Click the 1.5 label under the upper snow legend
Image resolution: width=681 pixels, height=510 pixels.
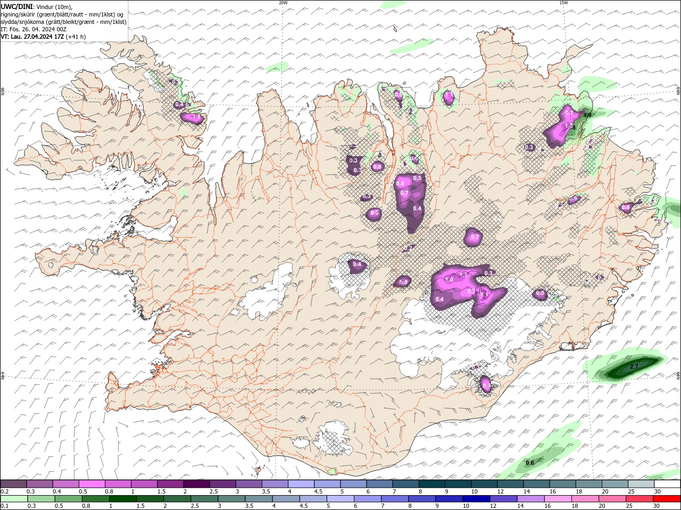coord(161,491)
